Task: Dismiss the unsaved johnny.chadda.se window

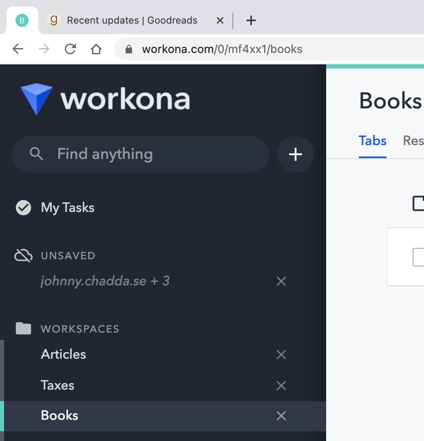Action: tap(281, 281)
